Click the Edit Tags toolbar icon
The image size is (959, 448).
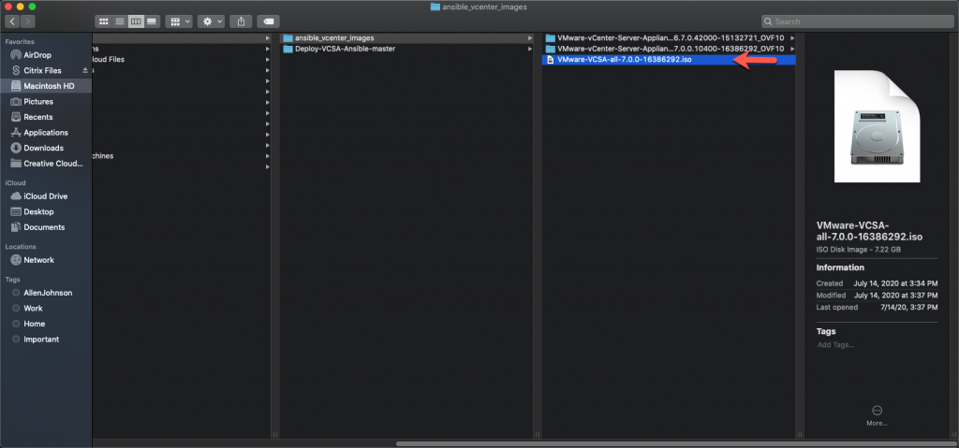268,22
